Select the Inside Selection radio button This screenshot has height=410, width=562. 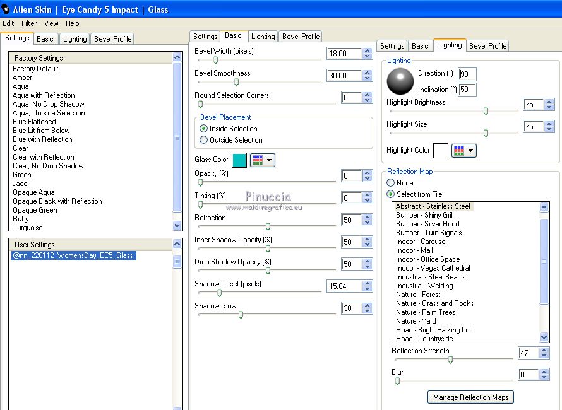[204, 129]
